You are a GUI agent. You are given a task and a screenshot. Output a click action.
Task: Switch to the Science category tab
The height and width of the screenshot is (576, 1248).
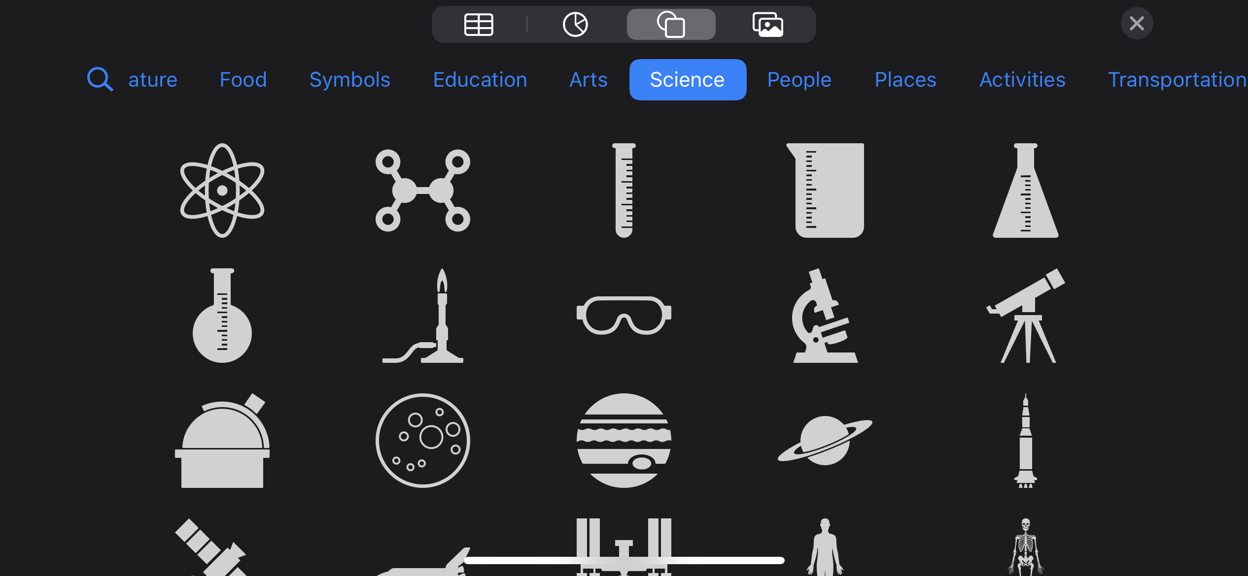tap(687, 79)
